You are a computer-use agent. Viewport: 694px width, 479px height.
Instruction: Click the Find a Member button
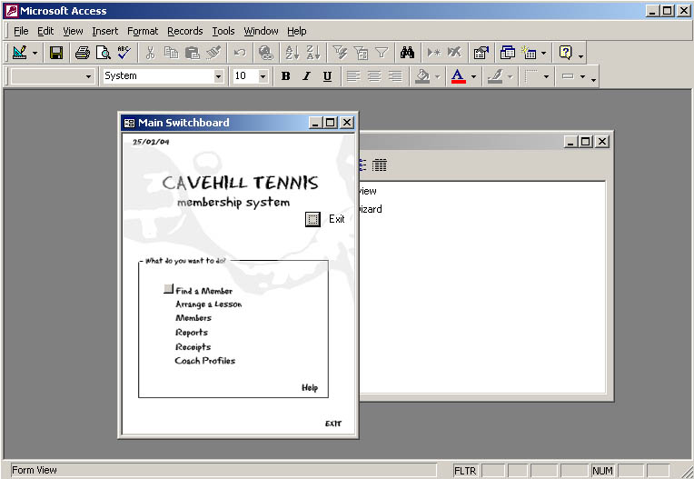click(168, 289)
